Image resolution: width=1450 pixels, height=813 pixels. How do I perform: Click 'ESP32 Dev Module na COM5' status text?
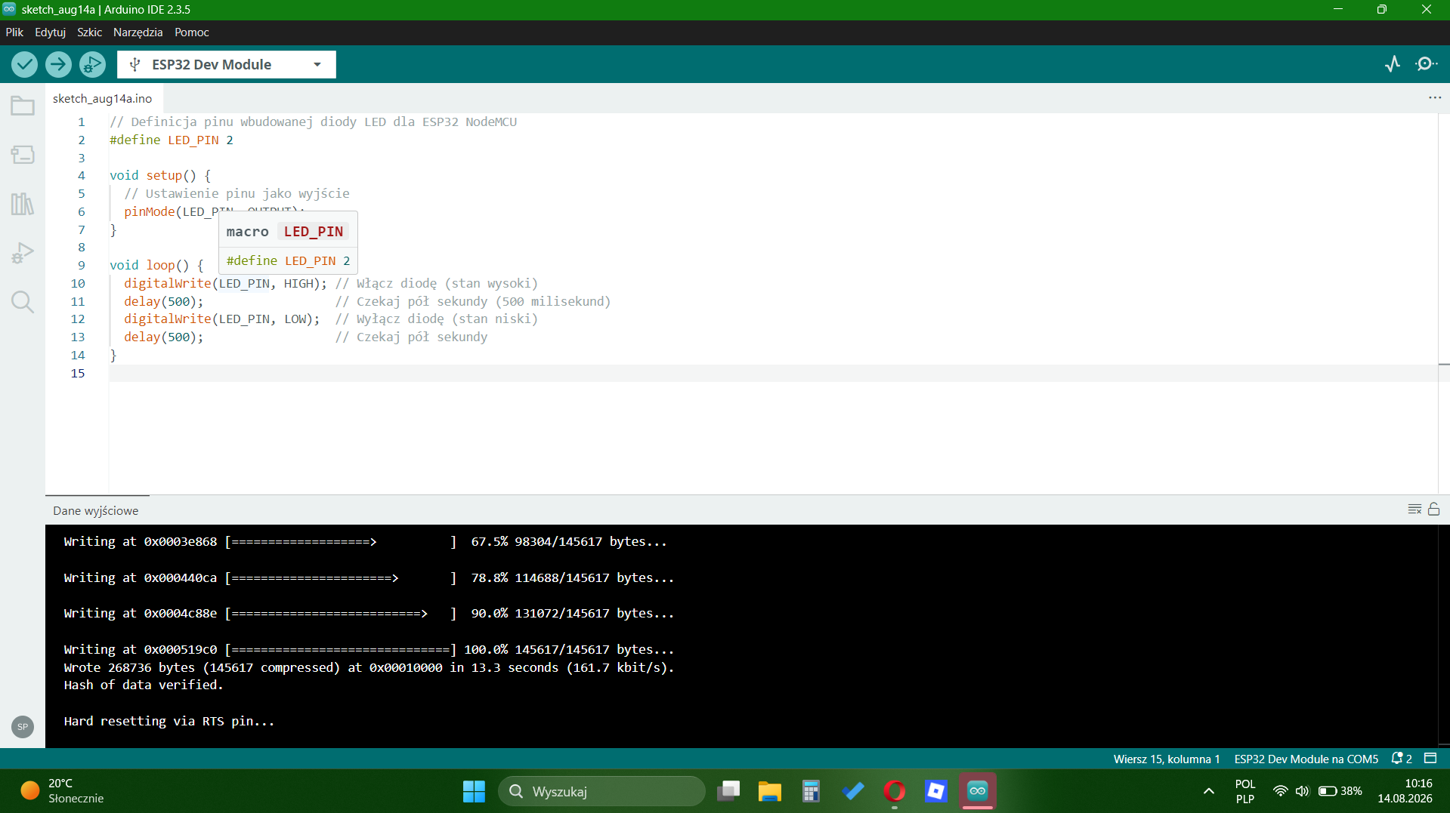tap(1306, 759)
